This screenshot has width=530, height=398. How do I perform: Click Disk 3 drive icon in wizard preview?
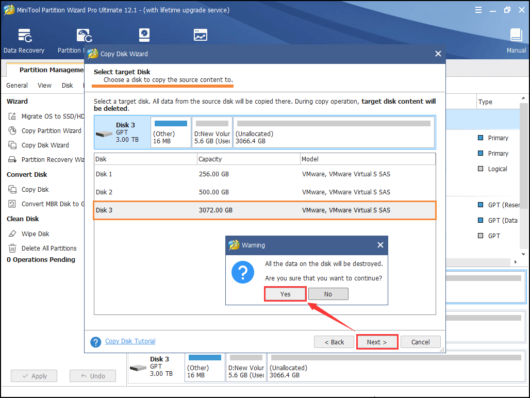[x=104, y=134]
